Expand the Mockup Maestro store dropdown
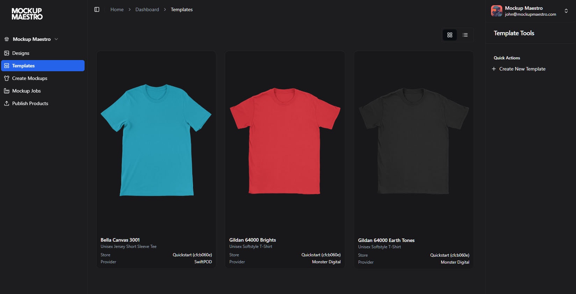The height and width of the screenshot is (294, 576). (56, 39)
